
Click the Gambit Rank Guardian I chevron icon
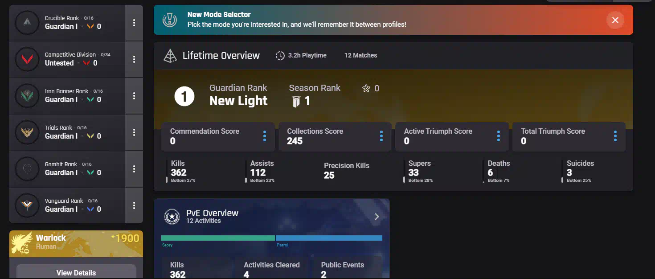click(x=90, y=173)
